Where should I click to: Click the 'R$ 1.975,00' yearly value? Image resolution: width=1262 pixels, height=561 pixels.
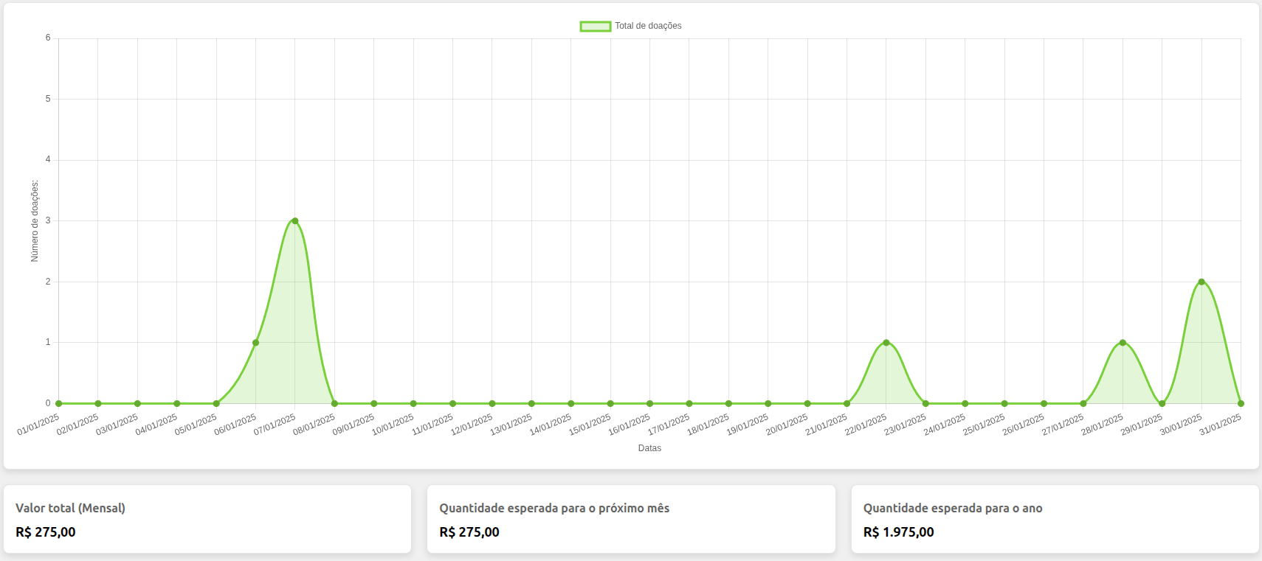[x=899, y=532]
